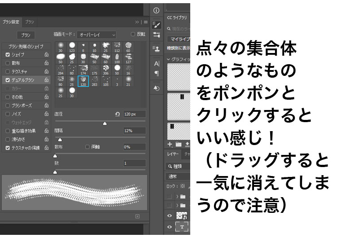
Task: Enable the 滑らかさ checkbox
Action: (x=8, y=139)
